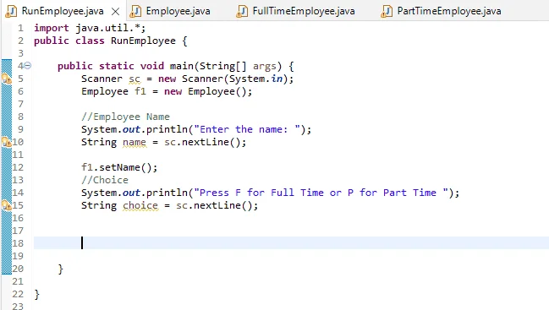Click the string "Enter the name: "
The image size is (549, 310).
pyautogui.click(x=247, y=129)
